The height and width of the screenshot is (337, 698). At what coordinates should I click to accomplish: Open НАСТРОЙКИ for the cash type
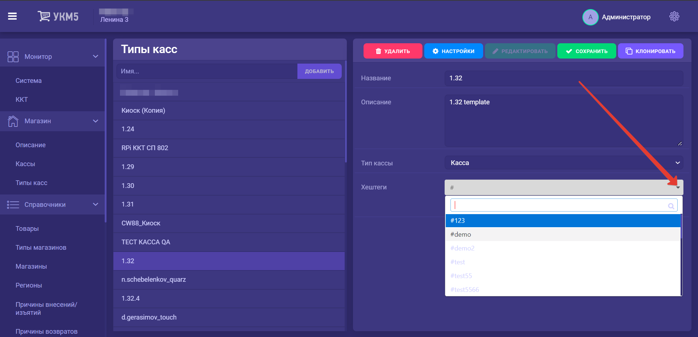tap(453, 51)
